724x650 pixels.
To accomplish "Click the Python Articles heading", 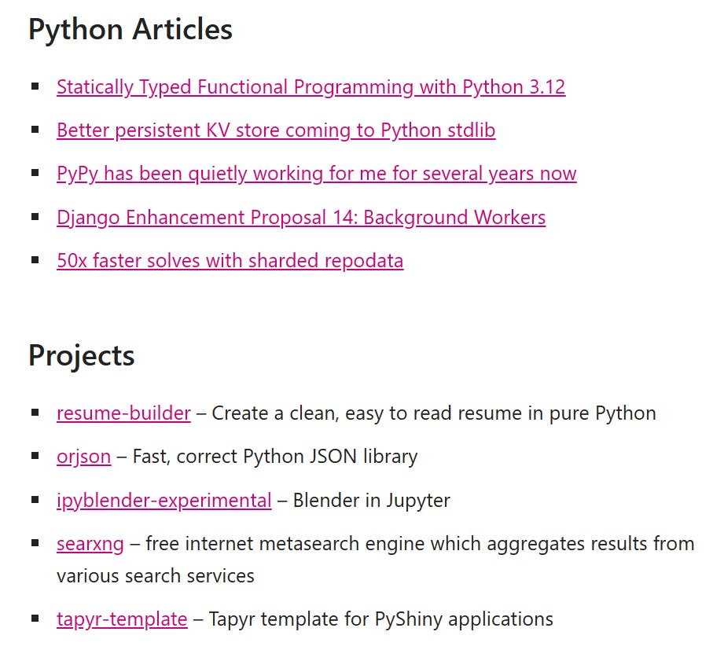I will (130, 30).
